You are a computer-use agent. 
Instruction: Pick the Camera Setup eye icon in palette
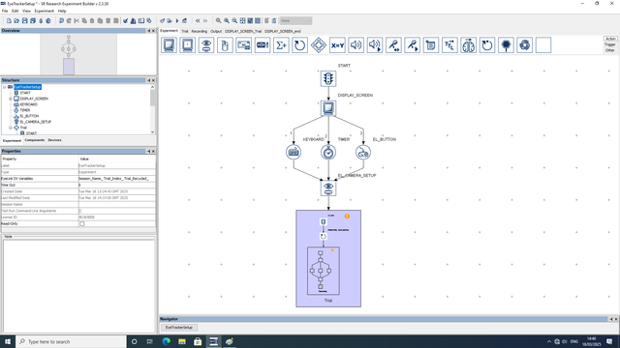point(206,45)
